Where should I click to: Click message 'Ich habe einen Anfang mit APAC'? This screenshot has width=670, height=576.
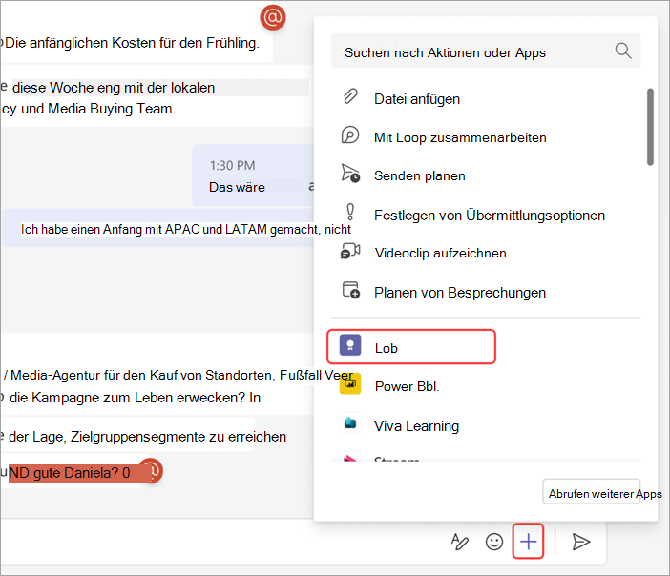[x=186, y=229]
